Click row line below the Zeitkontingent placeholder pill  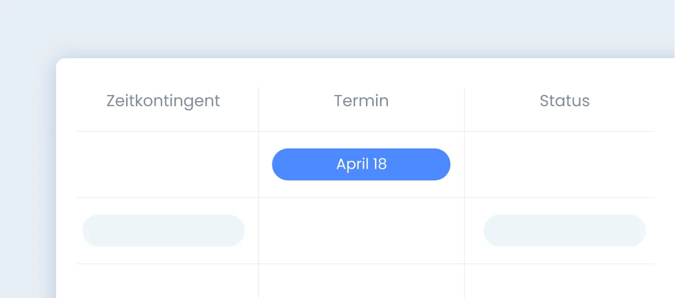point(168,264)
